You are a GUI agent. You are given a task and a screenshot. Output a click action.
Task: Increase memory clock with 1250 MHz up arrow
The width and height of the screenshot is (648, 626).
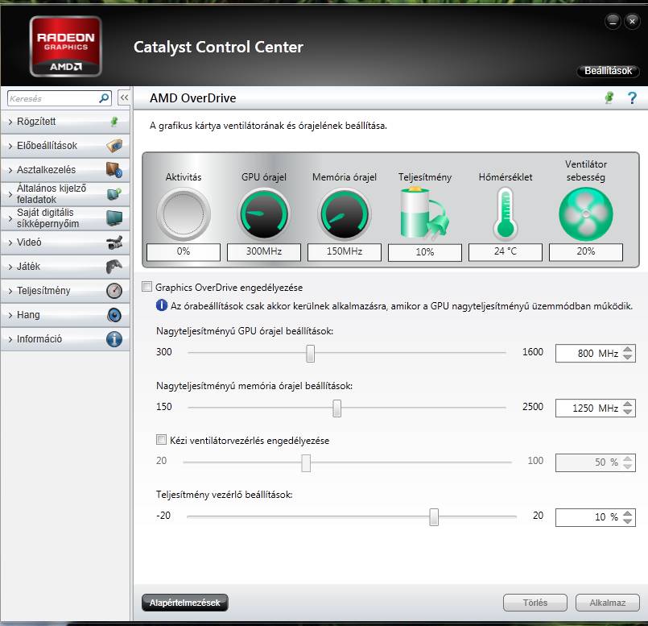point(628,404)
